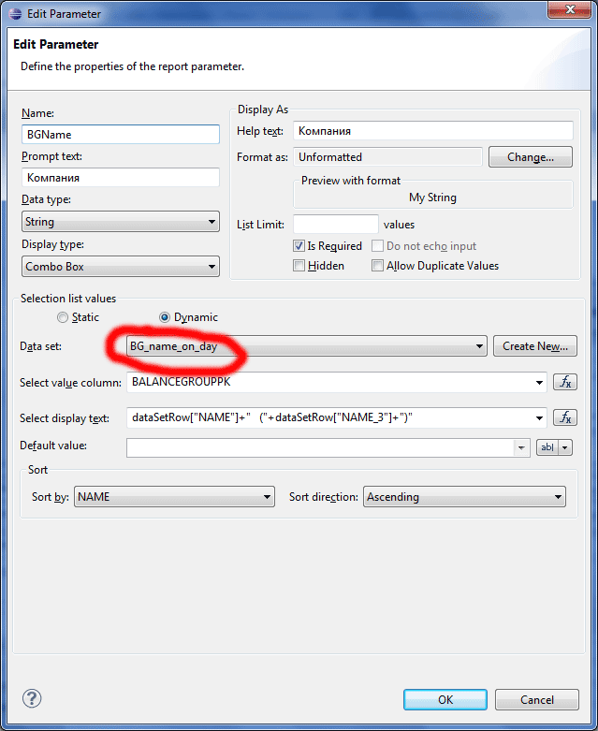Open arrow menu beside the ab| button
The height and width of the screenshot is (731, 598).
pyautogui.click(x=565, y=447)
